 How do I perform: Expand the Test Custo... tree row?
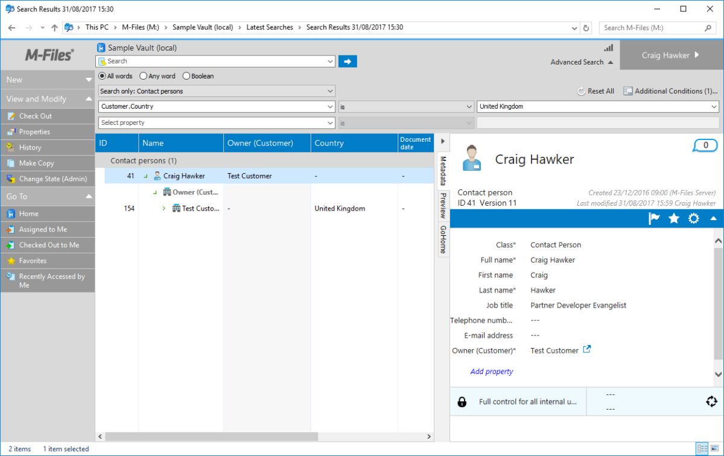click(x=164, y=208)
